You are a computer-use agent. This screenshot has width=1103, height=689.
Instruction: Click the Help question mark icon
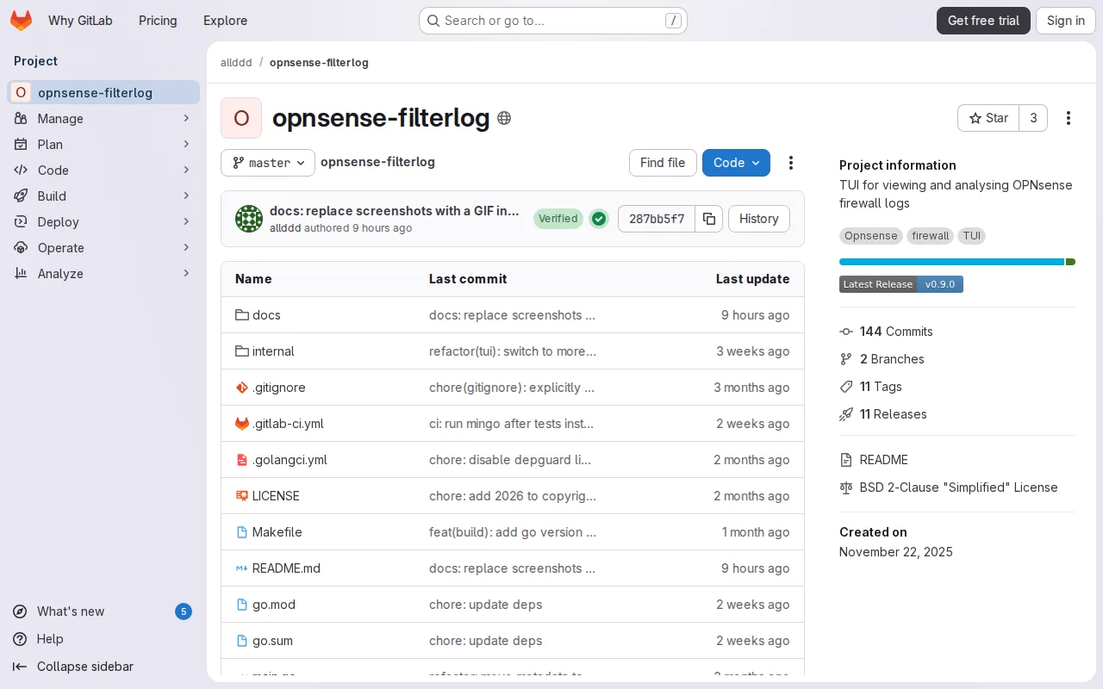tap(20, 639)
